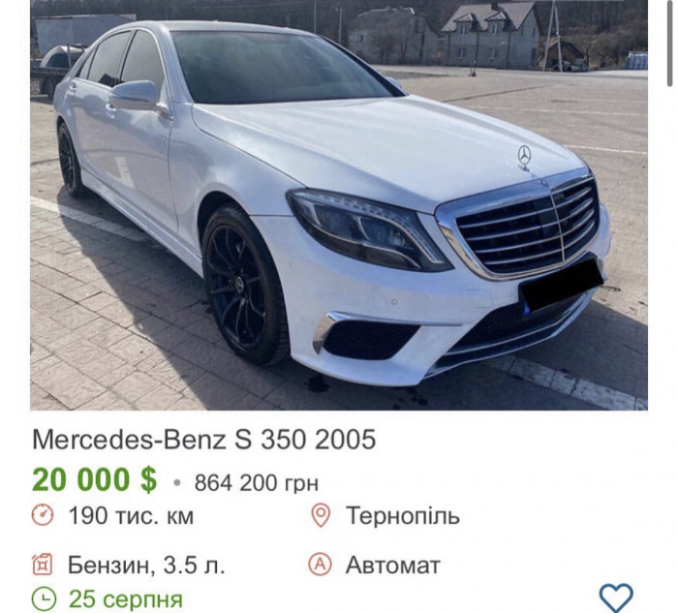Click the Бензин, 3.5 л. fuel text
Screen dimensions: 678x613
coord(146,565)
